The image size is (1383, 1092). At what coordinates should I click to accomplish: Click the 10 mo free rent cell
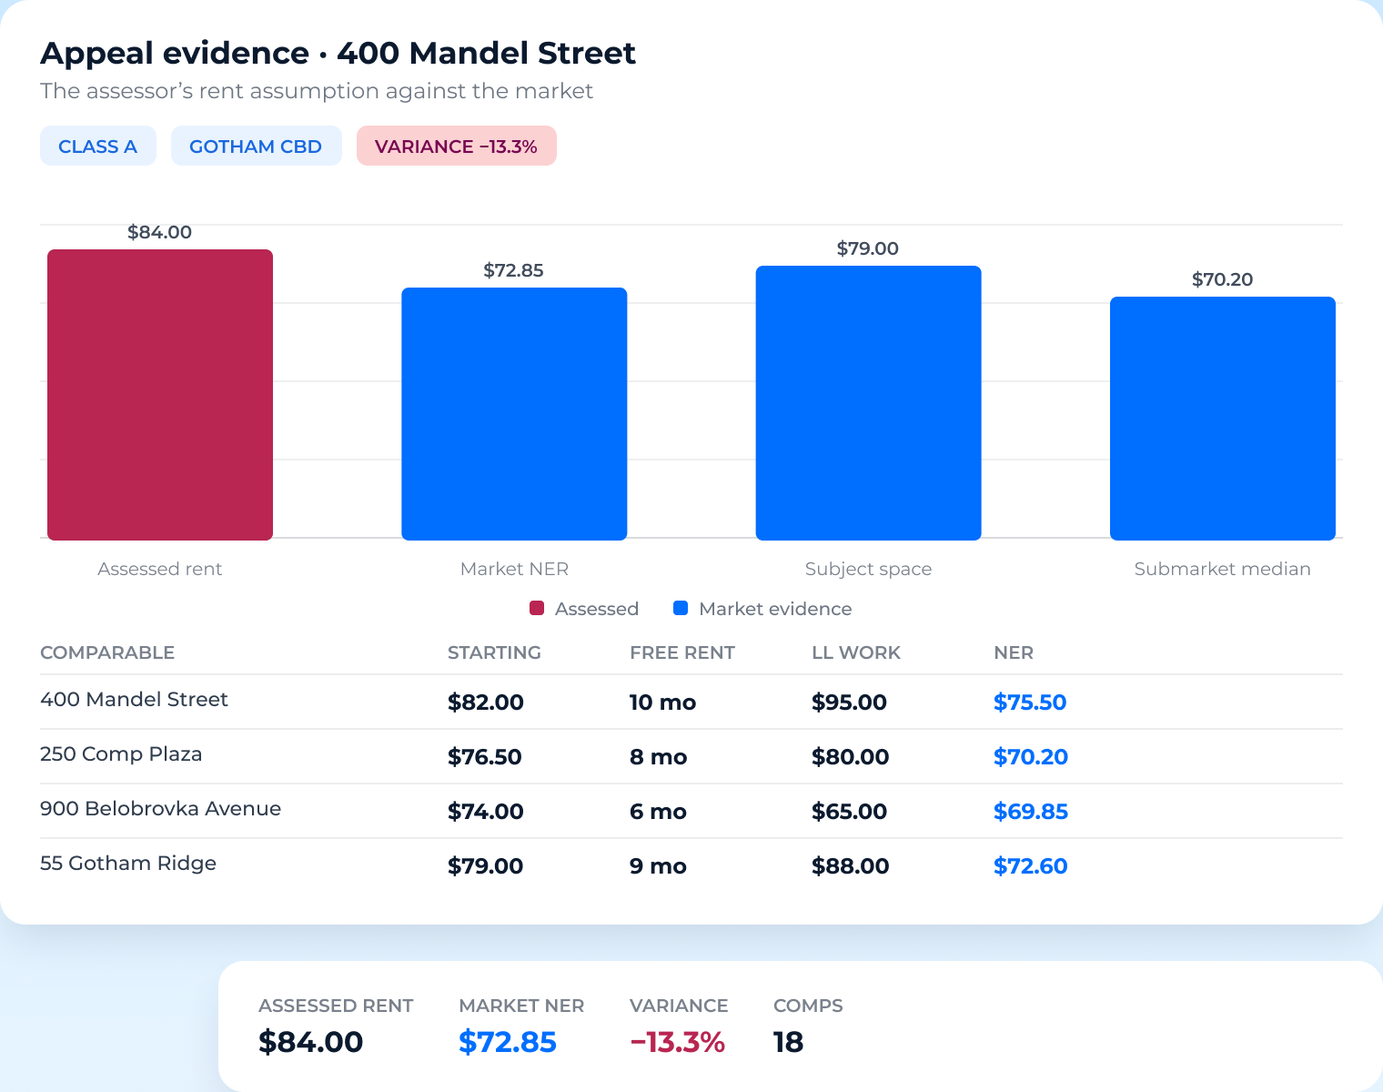point(663,703)
